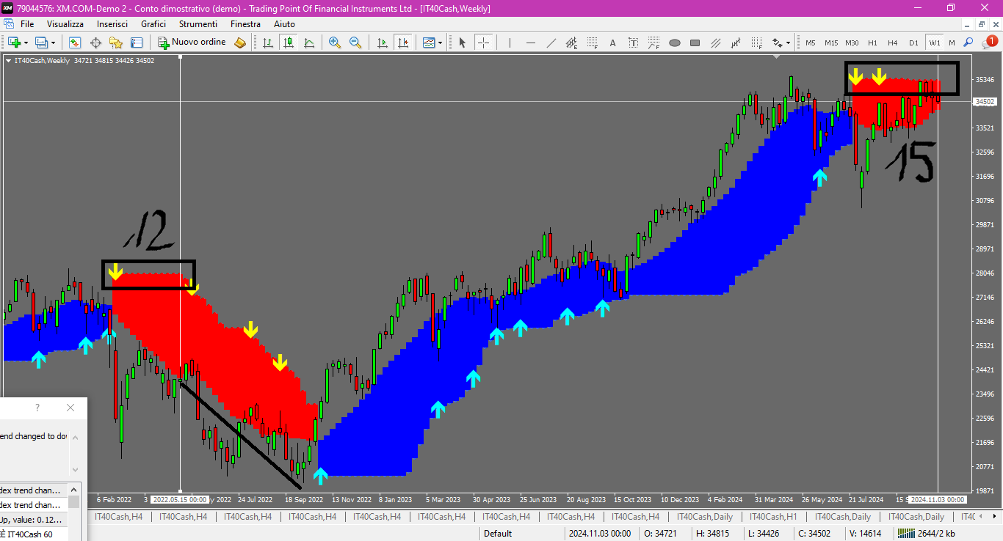The height and width of the screenshot is (541, 1003).
Task: Launch the MetaEditor book icon
Action: pyautogui.click(x=240, y=43)
